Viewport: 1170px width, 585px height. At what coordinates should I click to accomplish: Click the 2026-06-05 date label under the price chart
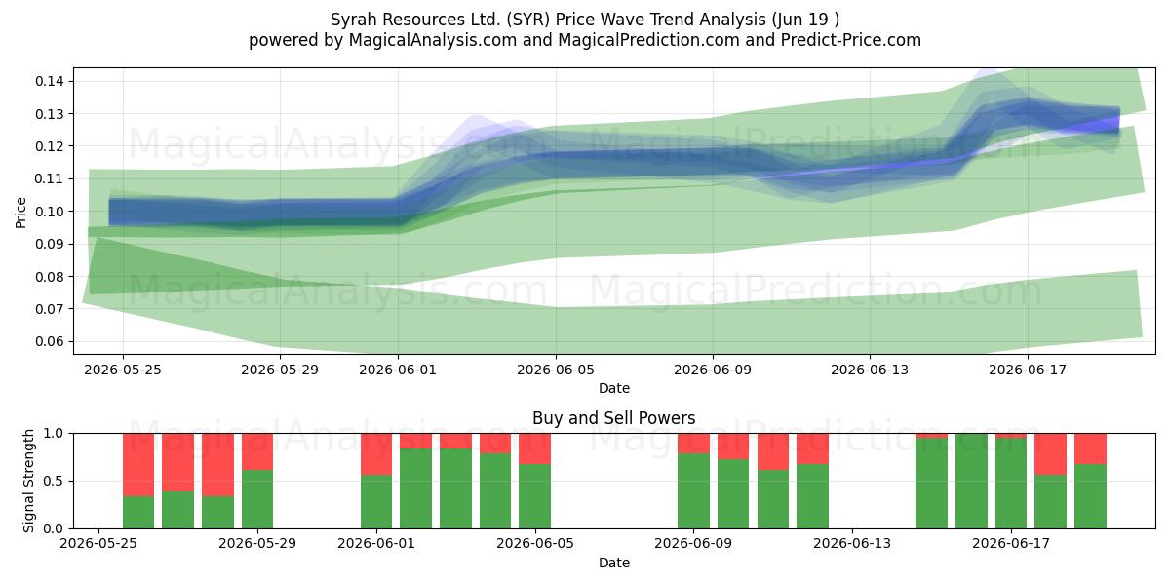(x=556, y=370)
